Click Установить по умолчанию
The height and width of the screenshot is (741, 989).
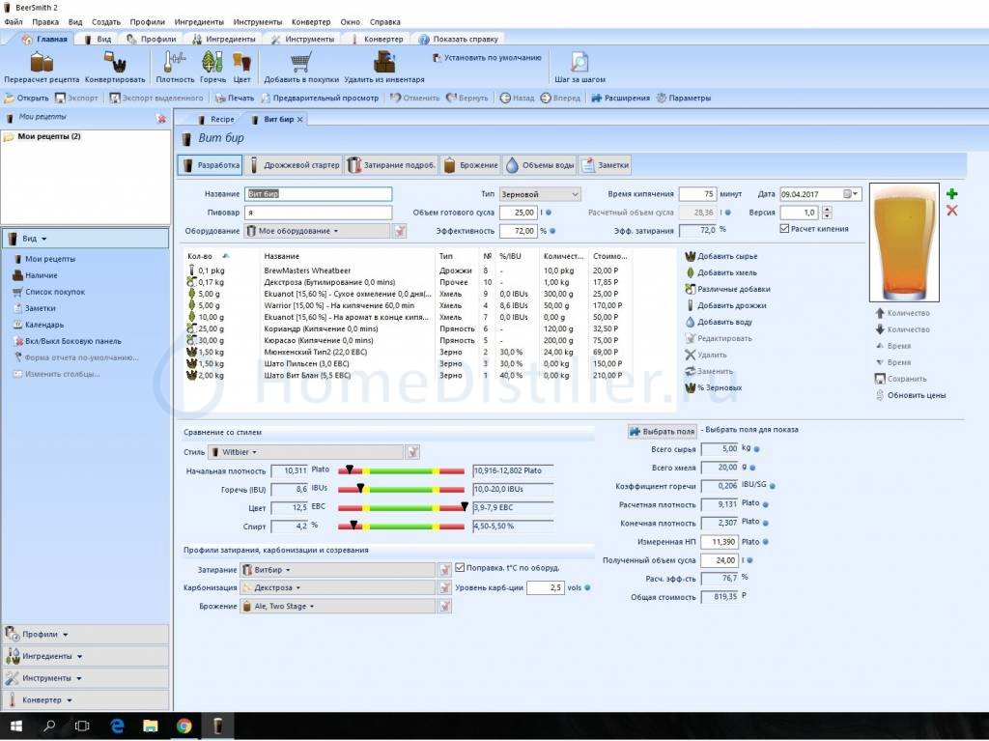[x=487, y=57]
